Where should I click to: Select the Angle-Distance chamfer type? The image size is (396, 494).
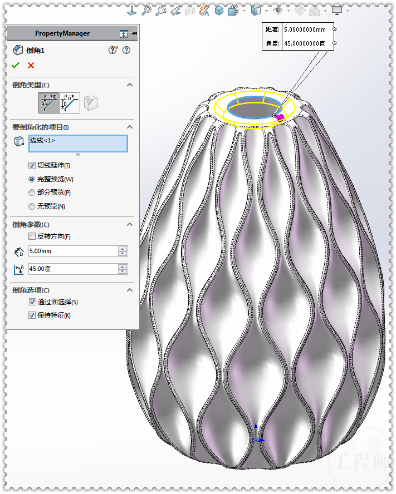[x=49, y=103]
